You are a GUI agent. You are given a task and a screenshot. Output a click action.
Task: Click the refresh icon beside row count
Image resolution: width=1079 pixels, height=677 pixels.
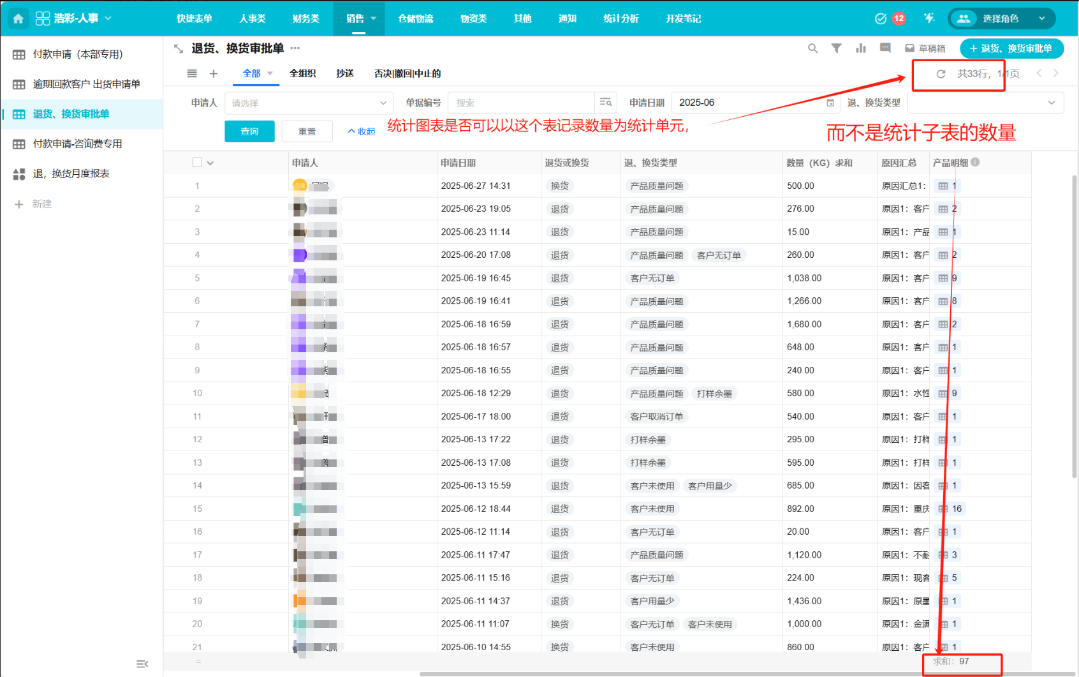coord(941,74)
